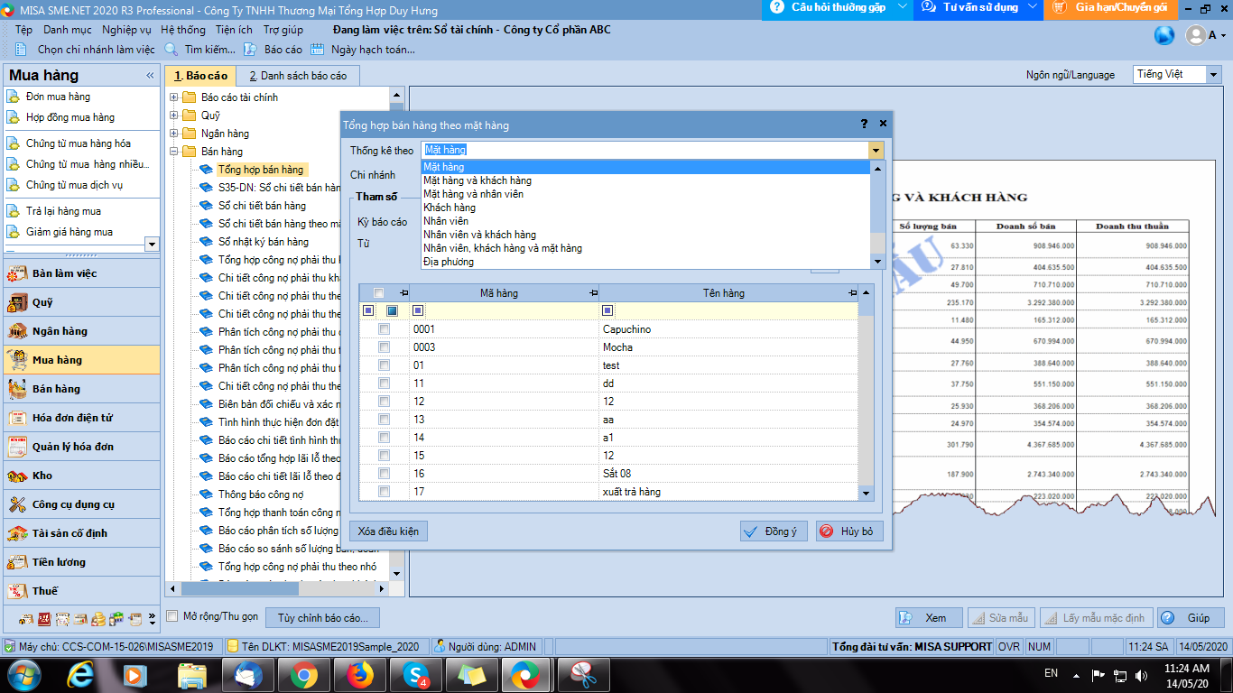Open the Hệ thống menu

coord(183,30)
